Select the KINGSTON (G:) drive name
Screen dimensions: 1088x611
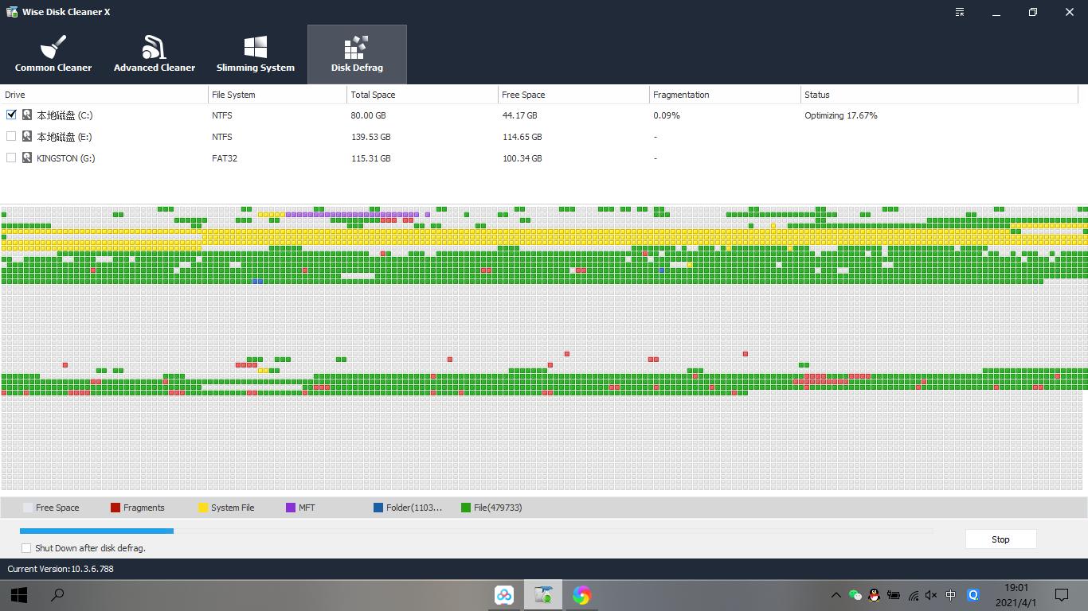(x=66, y=158)
